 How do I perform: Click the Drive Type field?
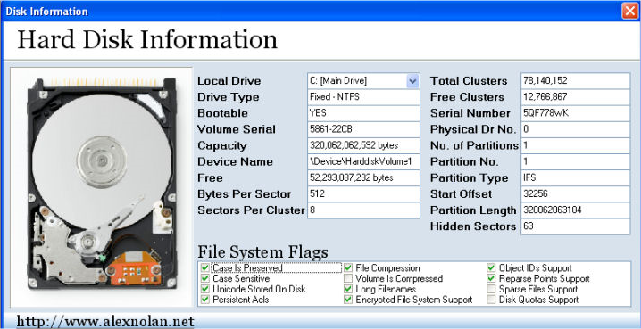(363, 97)
